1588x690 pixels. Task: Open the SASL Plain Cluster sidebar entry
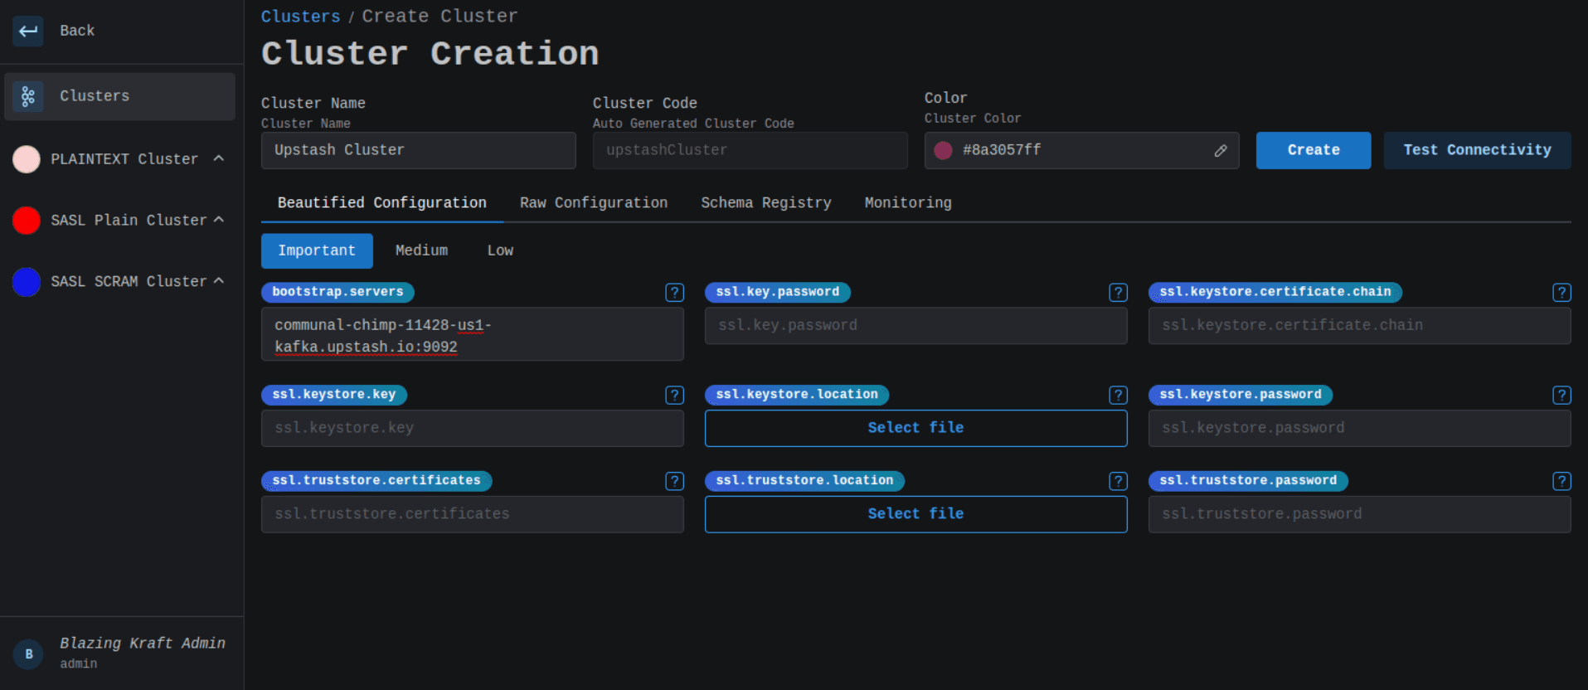(x=119, y=220)
